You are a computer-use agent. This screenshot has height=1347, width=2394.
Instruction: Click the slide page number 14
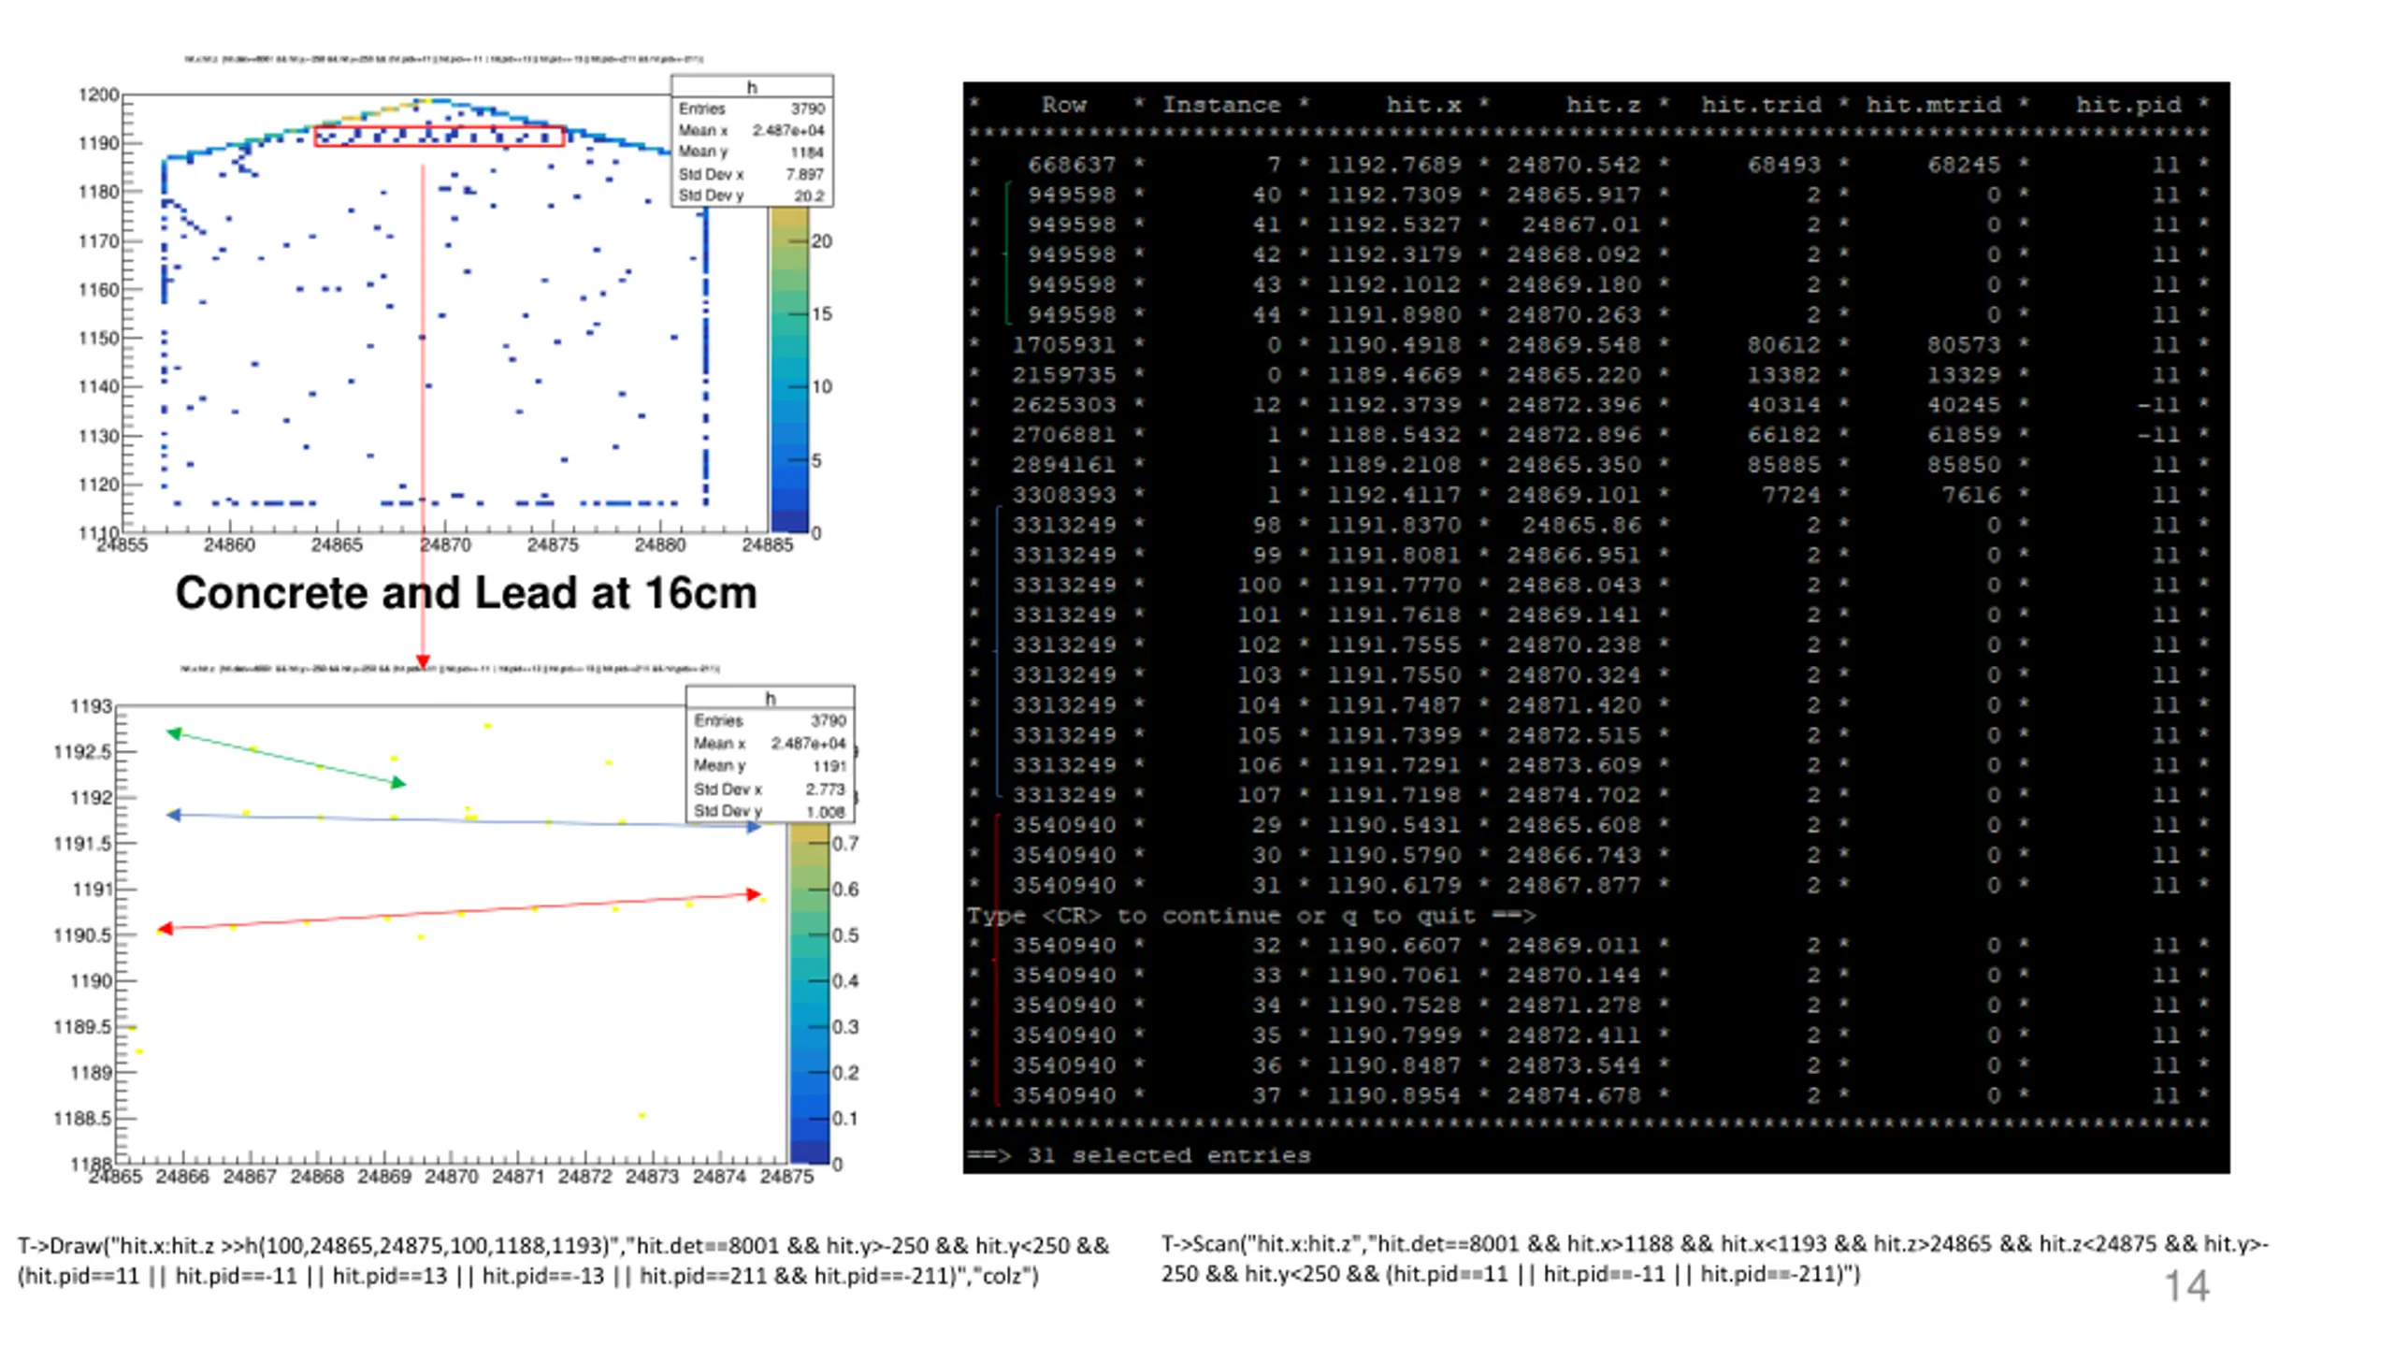click(2187, 1286)
